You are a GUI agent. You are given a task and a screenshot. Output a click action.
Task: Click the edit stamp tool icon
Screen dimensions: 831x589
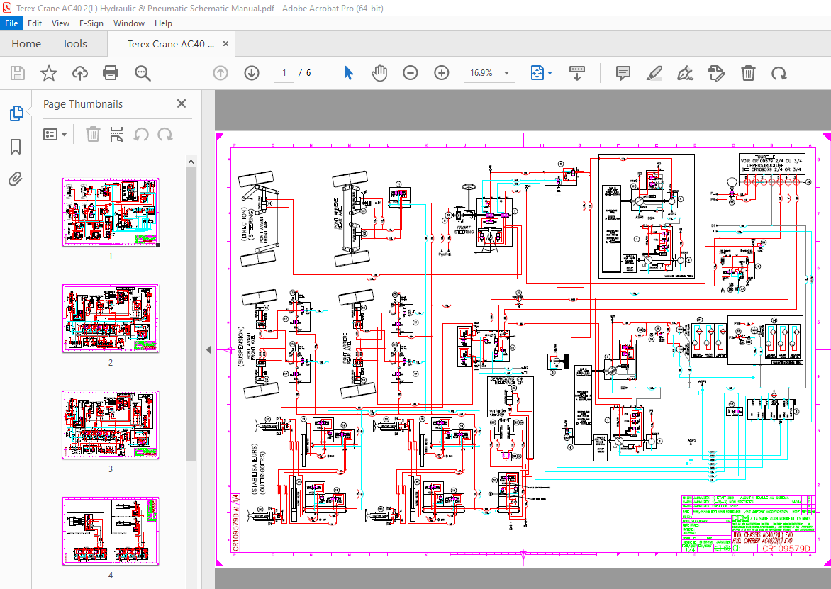[717, 73]
